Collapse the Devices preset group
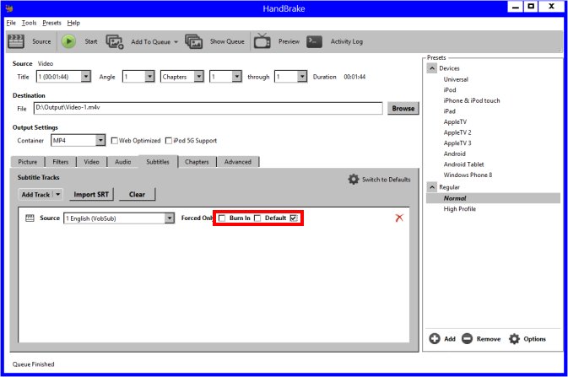Image resolution: width=568 pixels, height=377 pixels. coord(432,68)
